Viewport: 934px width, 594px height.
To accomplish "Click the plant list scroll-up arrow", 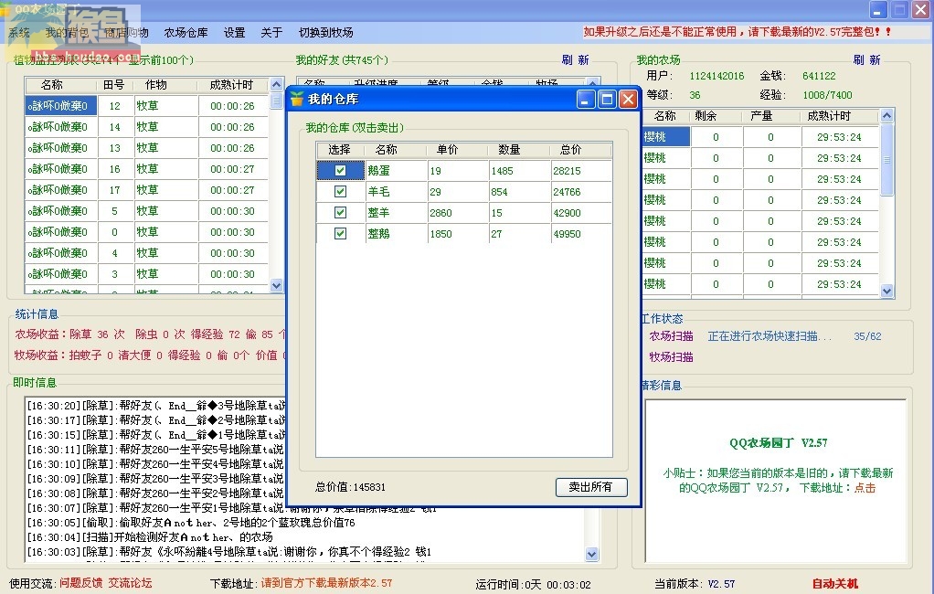I will point(276,85).
